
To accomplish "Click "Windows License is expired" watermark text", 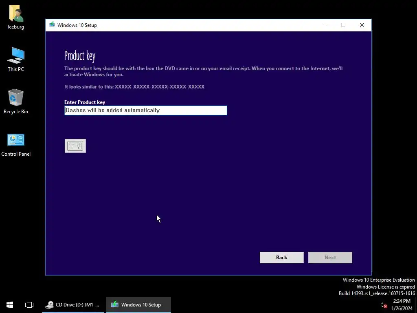I will [x=386, y=287].
